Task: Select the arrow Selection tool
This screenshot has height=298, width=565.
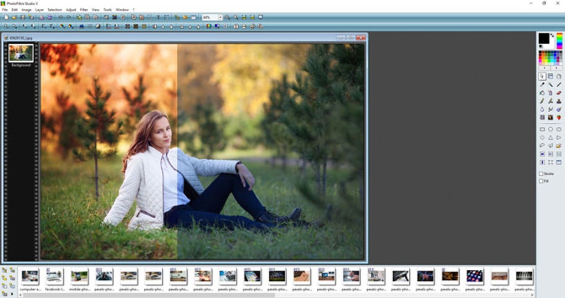Action: point(542,76)
